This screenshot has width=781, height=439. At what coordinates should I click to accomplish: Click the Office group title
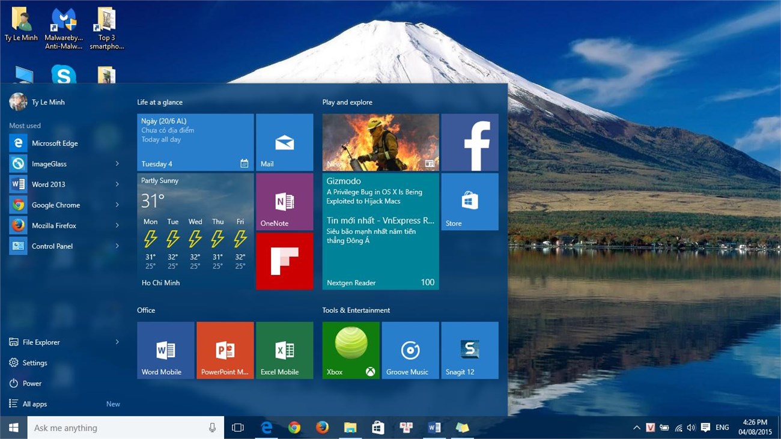pos(146,310)
